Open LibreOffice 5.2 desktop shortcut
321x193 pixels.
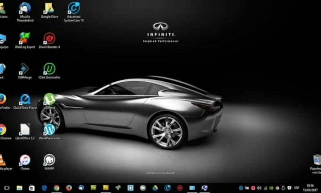(25, 132)
